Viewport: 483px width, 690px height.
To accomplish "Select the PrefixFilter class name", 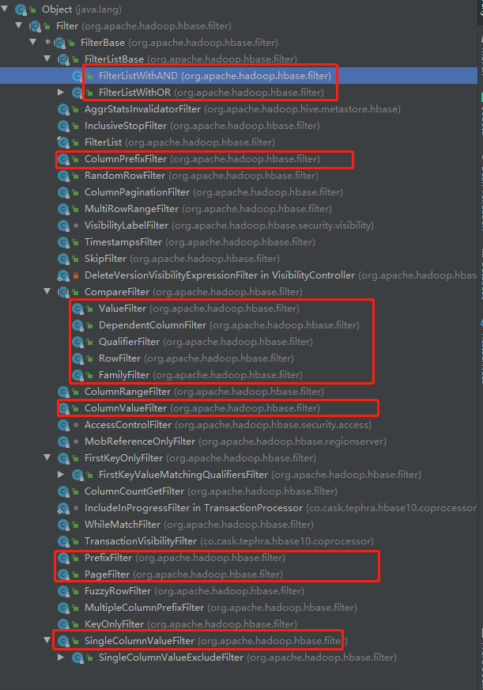I will click(108, 558).
